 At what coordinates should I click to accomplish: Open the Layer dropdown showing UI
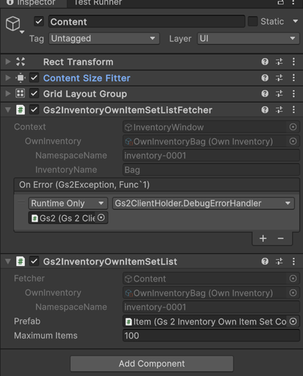tap(248, 39)
